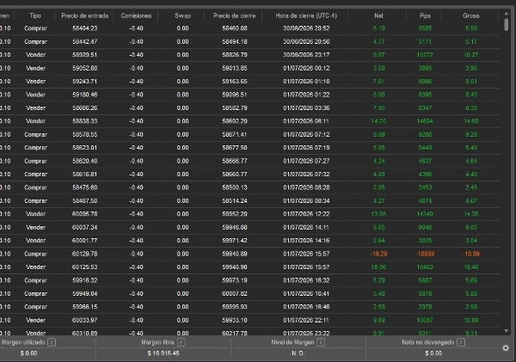Image resolution: width=516 pixels, height=362 pixels.
Task: Click closing time 01/07/2026 08:34
Action: 306,200
